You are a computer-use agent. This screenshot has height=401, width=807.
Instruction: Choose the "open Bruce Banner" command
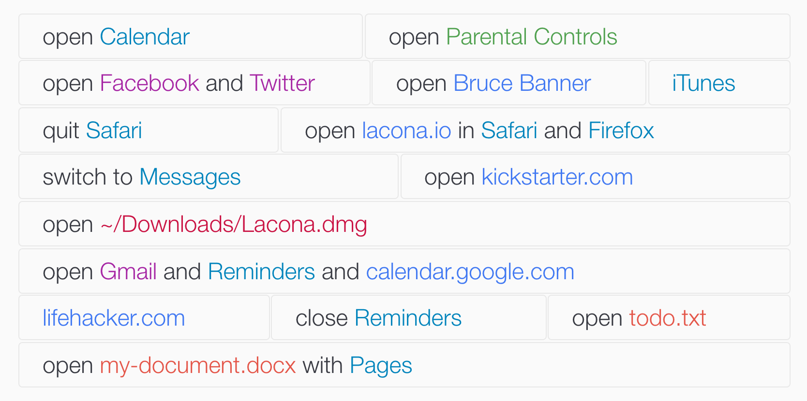508,83
